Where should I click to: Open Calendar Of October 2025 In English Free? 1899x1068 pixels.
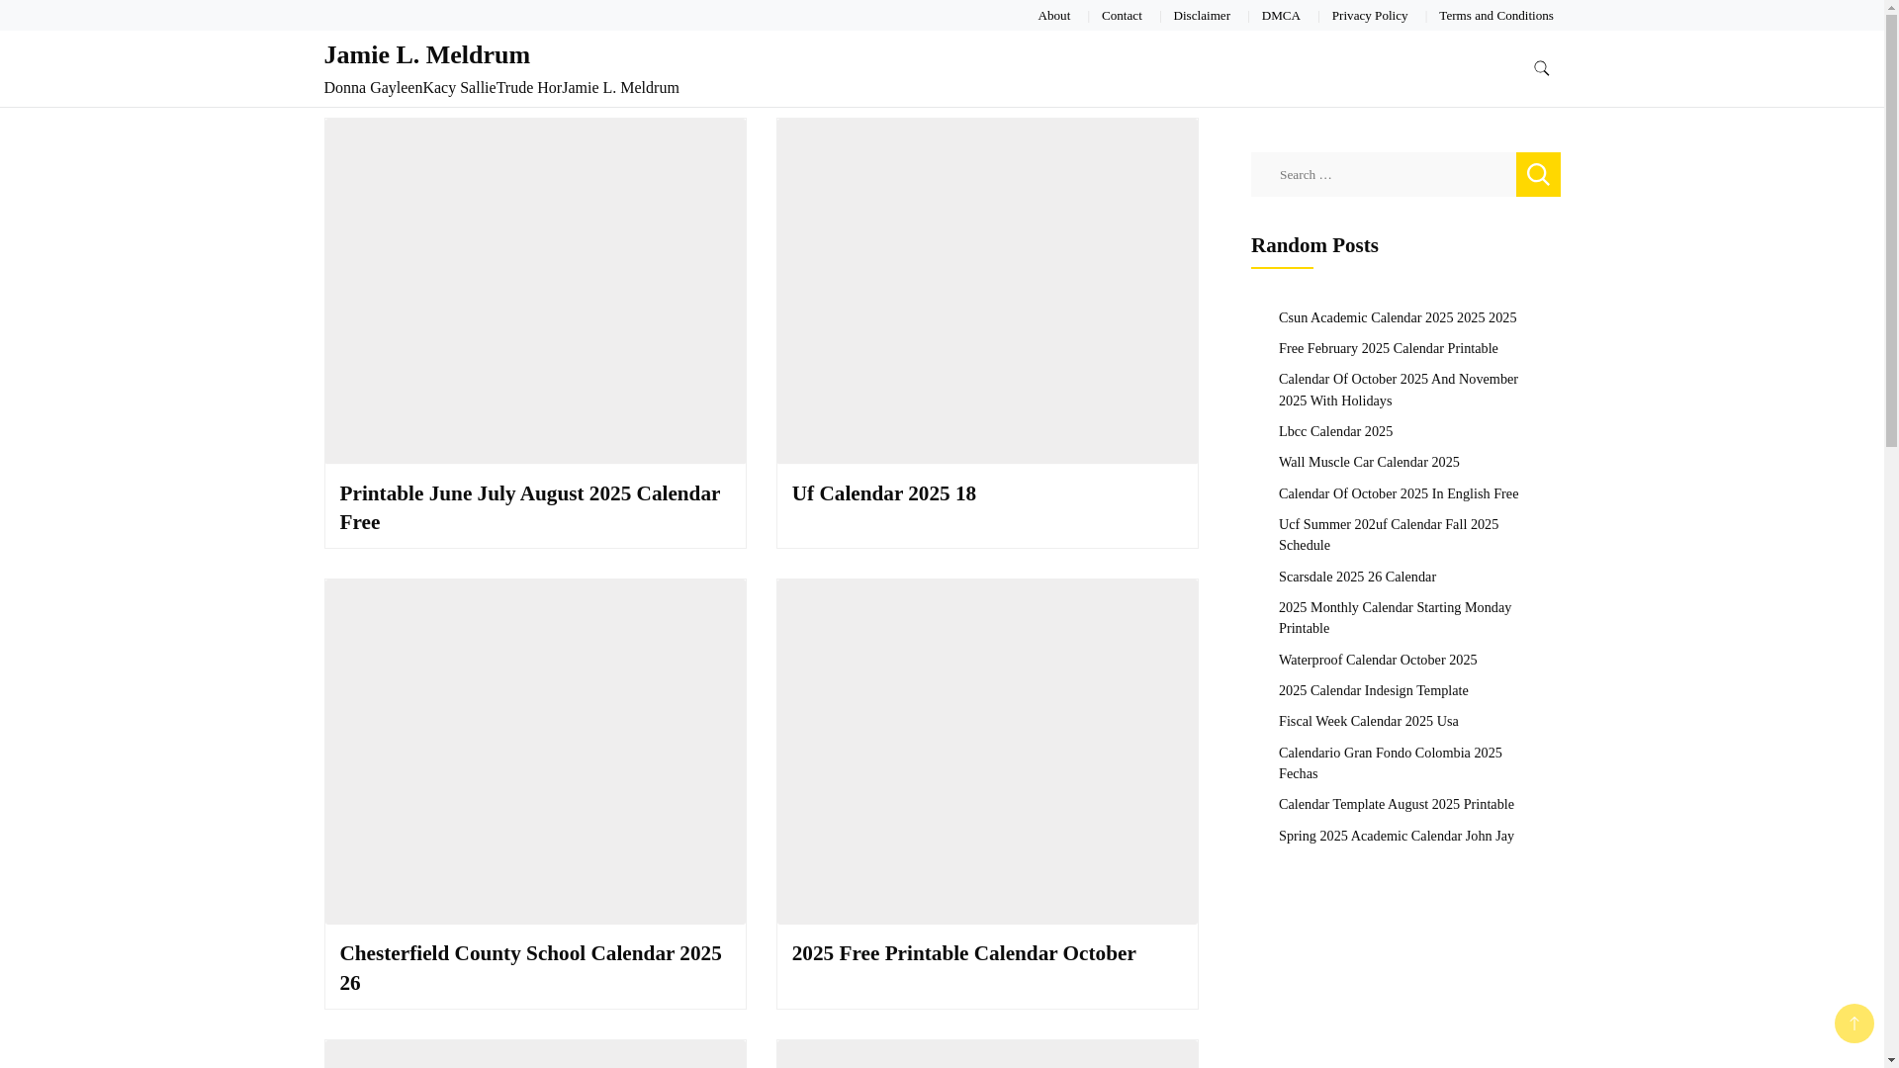pyautogui.click(x=1398, y=493)
